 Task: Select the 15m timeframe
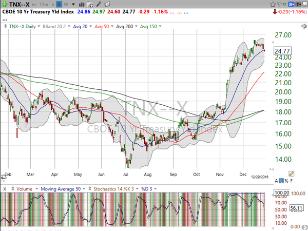[x=44, y=5]
